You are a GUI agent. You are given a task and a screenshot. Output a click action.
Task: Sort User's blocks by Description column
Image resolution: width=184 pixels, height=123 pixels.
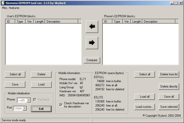62,22
